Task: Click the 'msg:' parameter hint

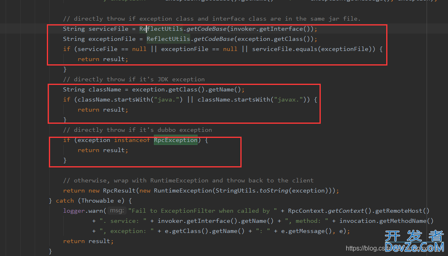Action: 117,211
